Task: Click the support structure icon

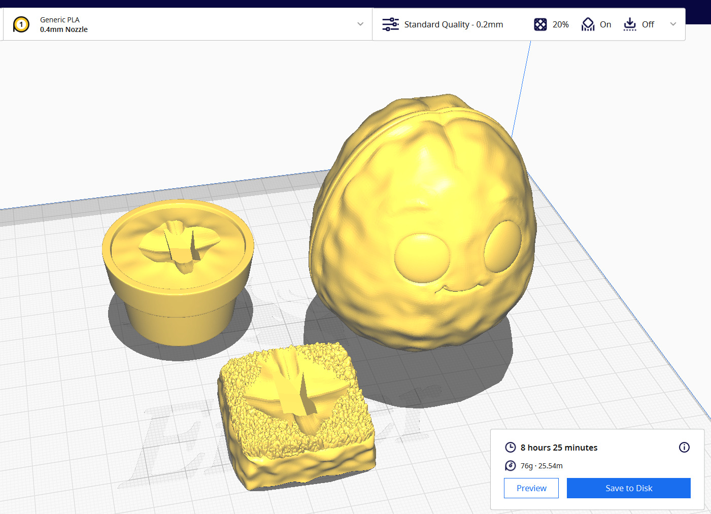Action: click(588, 24)
